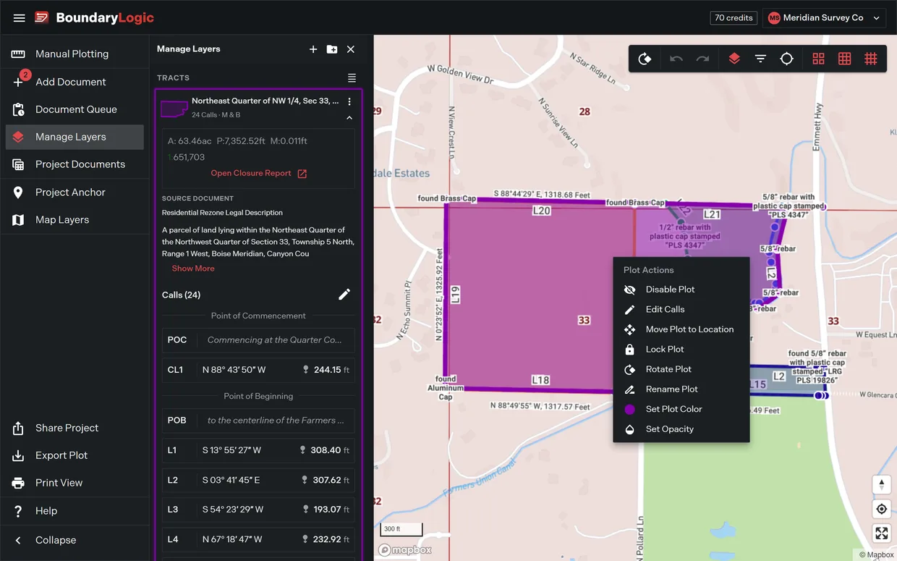Viewport: 897px width, 561px height.
Task: Toggle layers icon in map toolbar
Action: tap(734, 59)
